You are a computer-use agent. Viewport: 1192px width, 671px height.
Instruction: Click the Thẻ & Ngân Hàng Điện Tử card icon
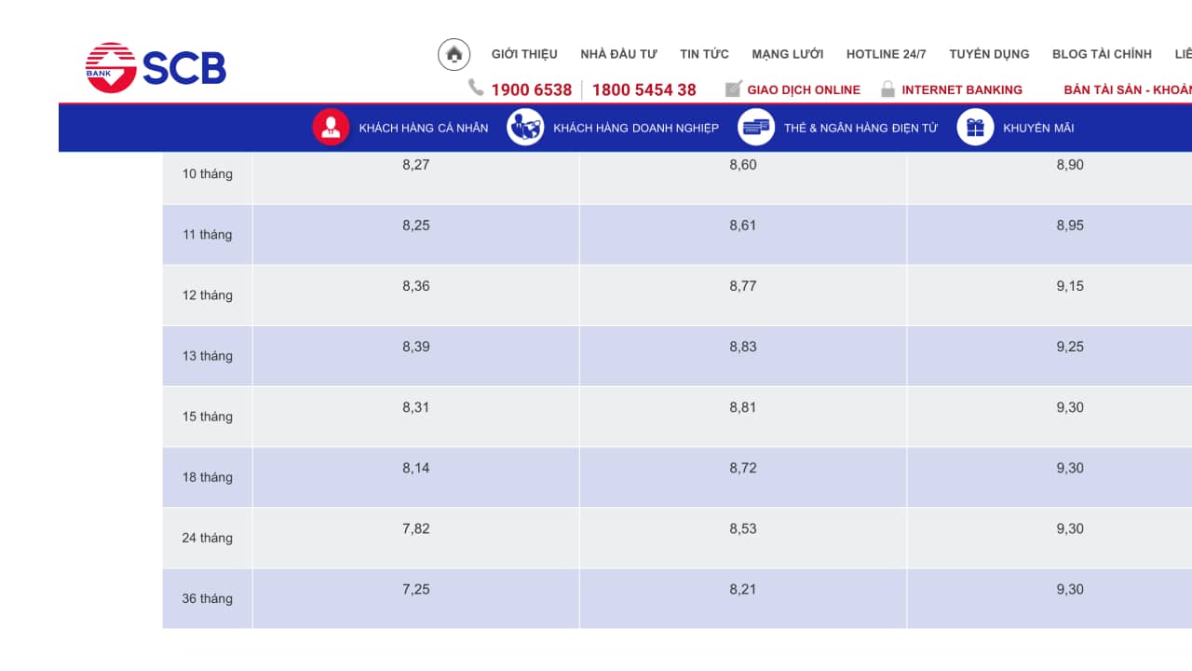(755, 128)
